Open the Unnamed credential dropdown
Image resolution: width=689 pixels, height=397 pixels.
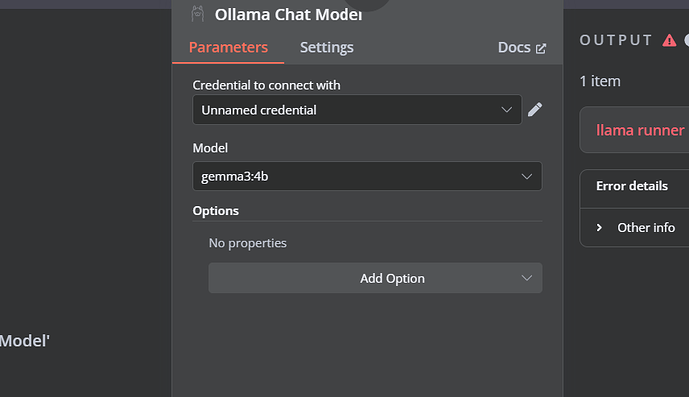[x=356, y=110]
